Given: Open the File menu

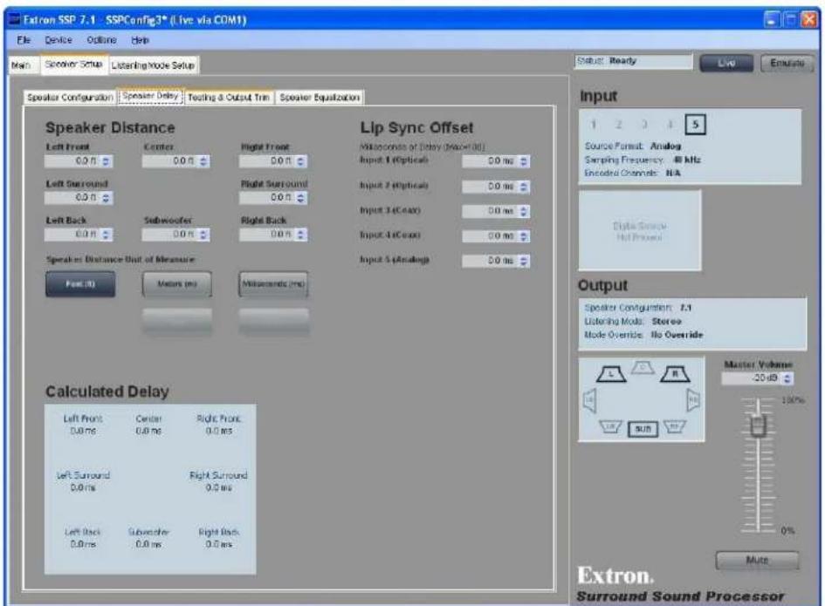Looking at the screenshot, I should point(24,40).
